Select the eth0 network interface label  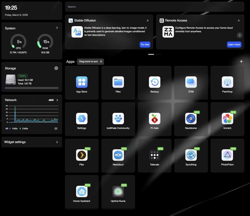coord(51,100)
